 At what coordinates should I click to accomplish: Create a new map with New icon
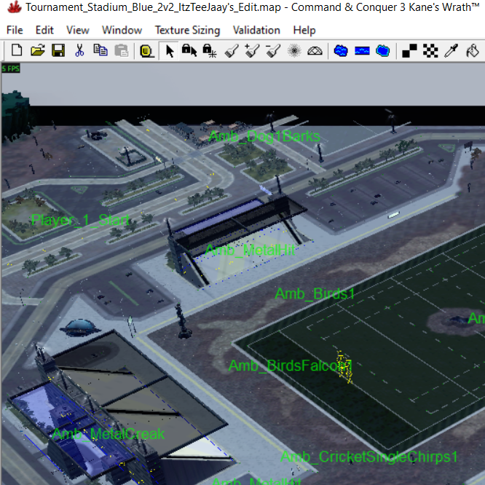point(17,50)
